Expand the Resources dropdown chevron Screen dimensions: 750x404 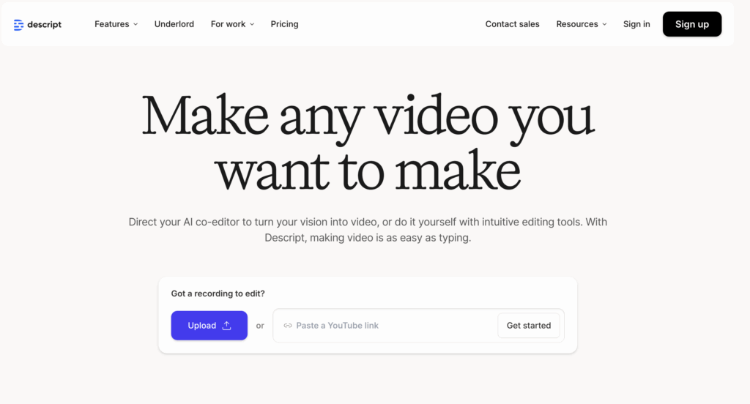(x=604, y=24)
